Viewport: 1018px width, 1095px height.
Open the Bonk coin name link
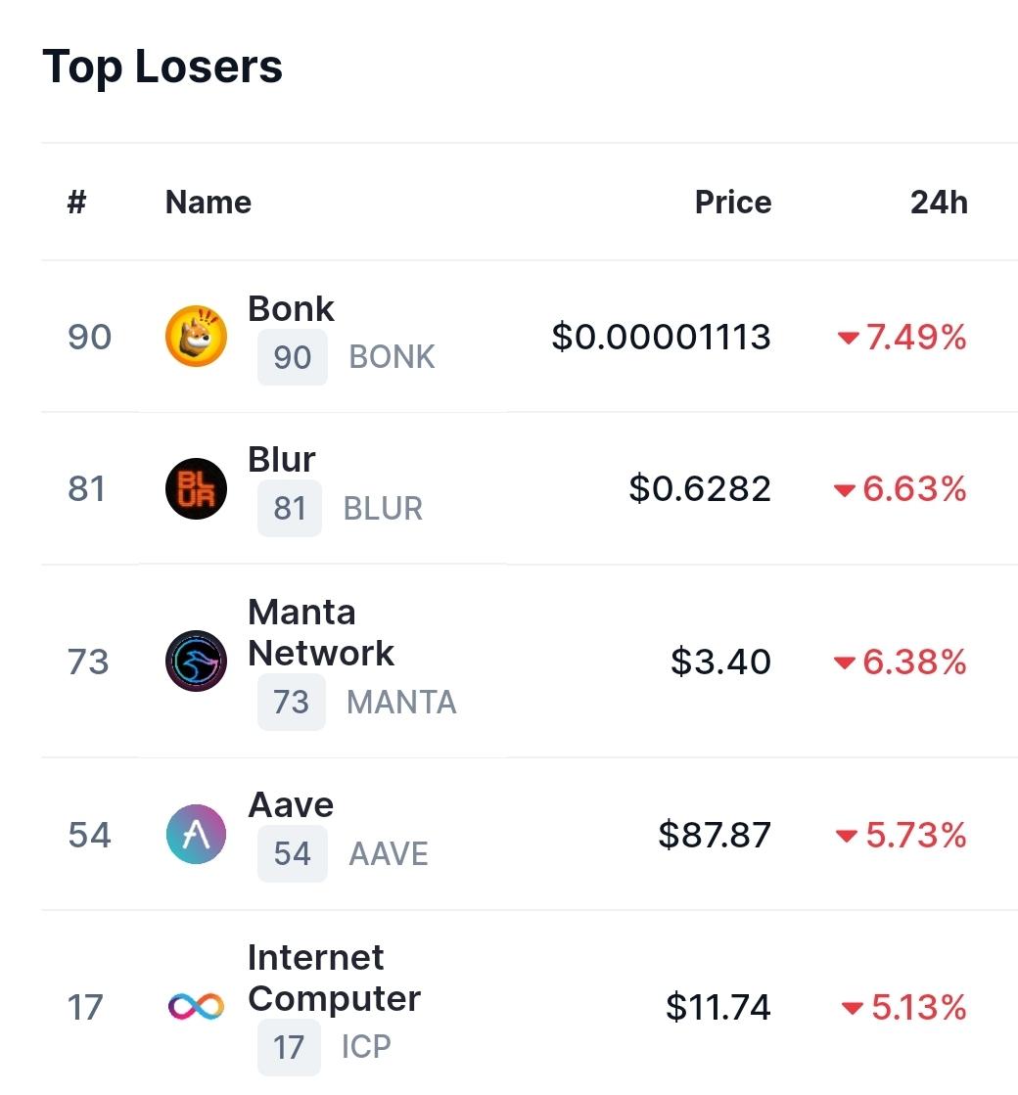[x=292, y=308]
